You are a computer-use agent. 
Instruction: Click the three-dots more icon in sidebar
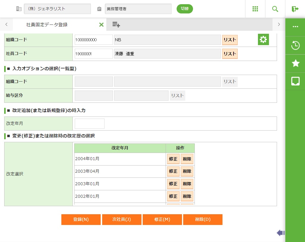[x=295, y=27]
